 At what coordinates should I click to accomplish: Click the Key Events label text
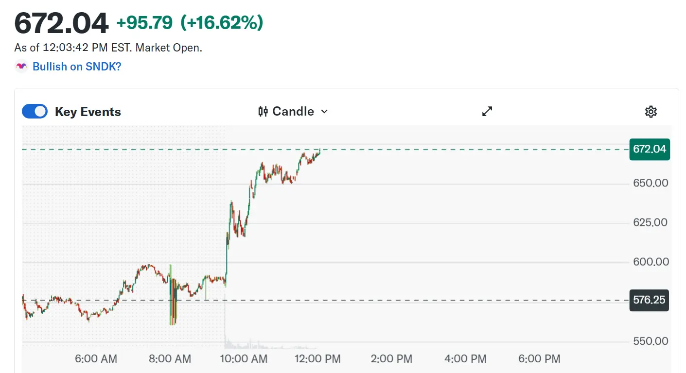88,112
